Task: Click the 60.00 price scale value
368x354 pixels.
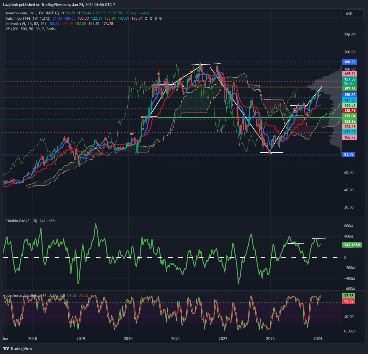Action: [x=349, y=173]
